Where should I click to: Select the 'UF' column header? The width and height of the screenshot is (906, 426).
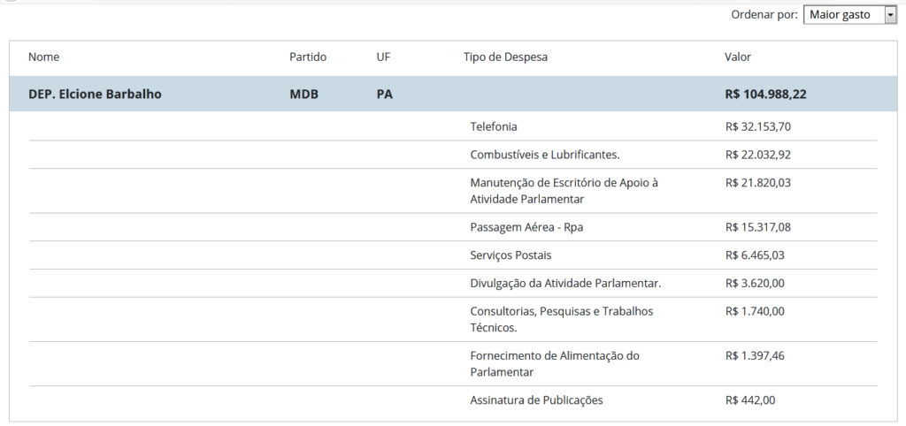(x=383, y=57)
